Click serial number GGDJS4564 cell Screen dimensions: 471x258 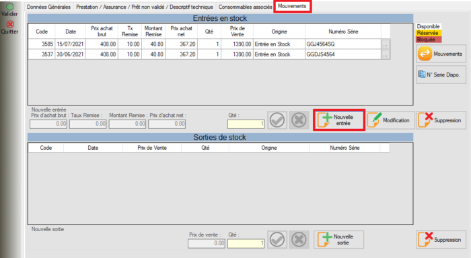(343, 54)
